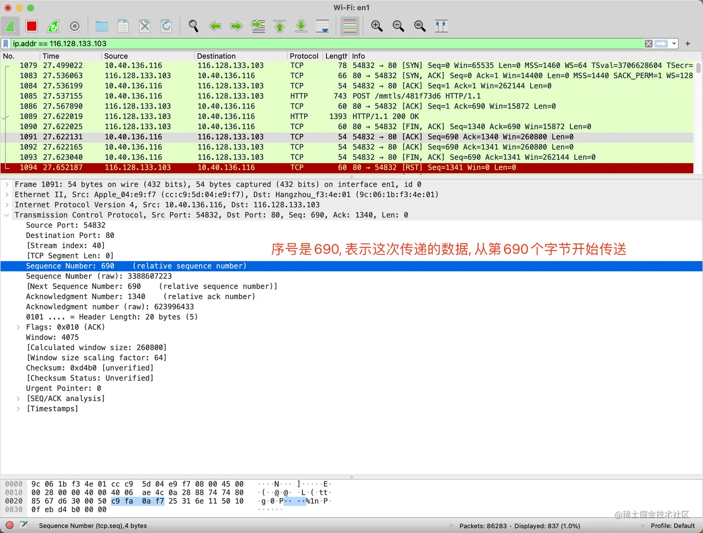Close this capture file X icon
This screenshot has height=533, width=703.
(145, 26)
